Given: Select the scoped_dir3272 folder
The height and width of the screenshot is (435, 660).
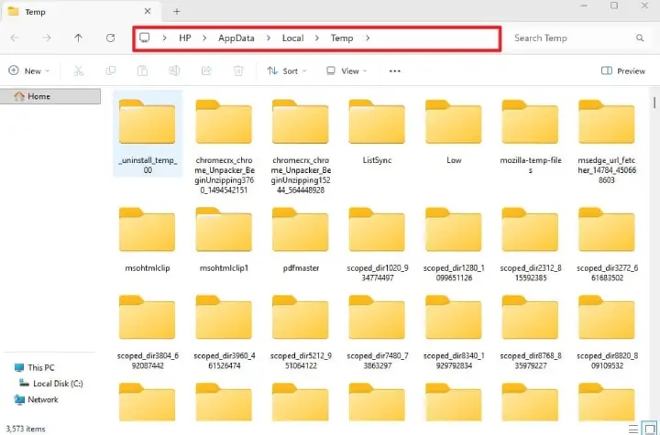Looking at the screenshot, I should point(607,244).
